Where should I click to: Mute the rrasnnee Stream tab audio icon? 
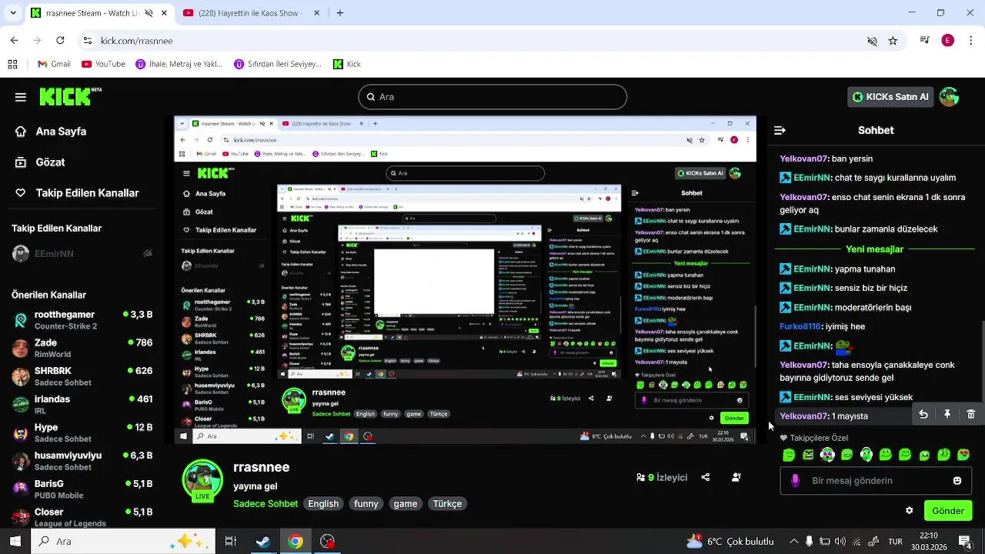click(x=149, y=13)
